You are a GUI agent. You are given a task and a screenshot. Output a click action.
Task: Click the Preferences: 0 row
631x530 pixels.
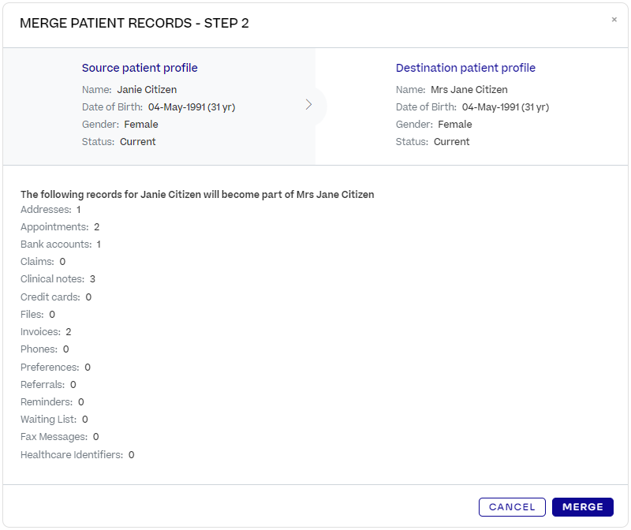pyautogui.click(x=55, y=367)
